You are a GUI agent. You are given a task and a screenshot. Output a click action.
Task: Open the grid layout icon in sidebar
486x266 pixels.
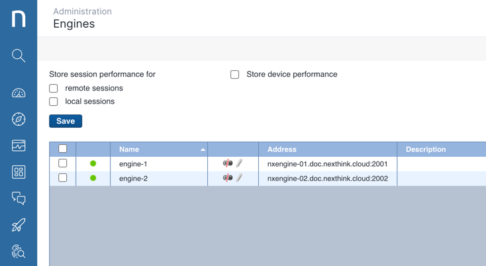pyautogui.click(x=19, y=172)
